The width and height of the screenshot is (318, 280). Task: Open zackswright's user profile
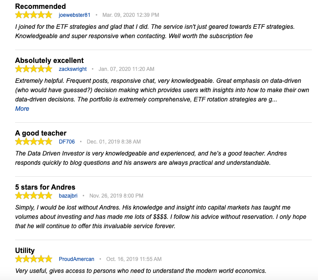(x=73, y=69)
